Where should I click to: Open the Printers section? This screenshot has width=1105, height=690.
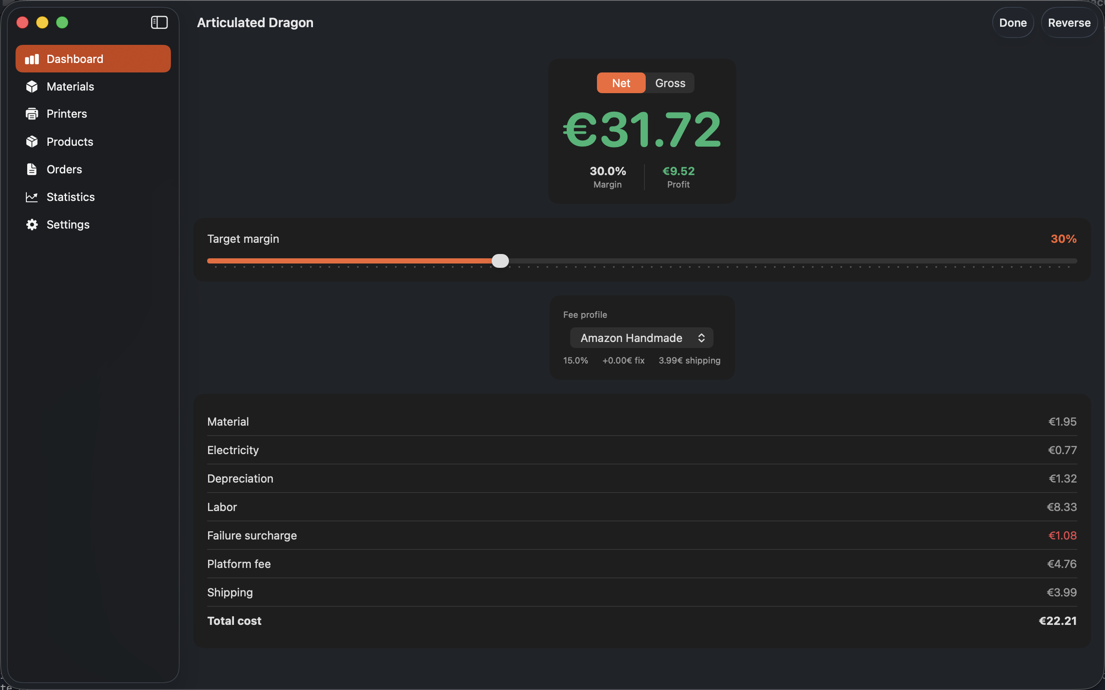[x=93, y=113]
